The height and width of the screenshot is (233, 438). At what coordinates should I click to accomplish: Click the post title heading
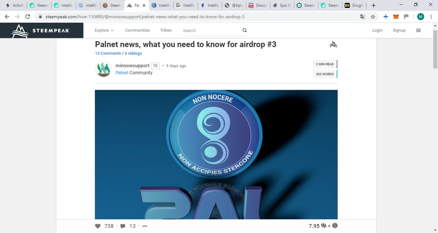[185, 44]
